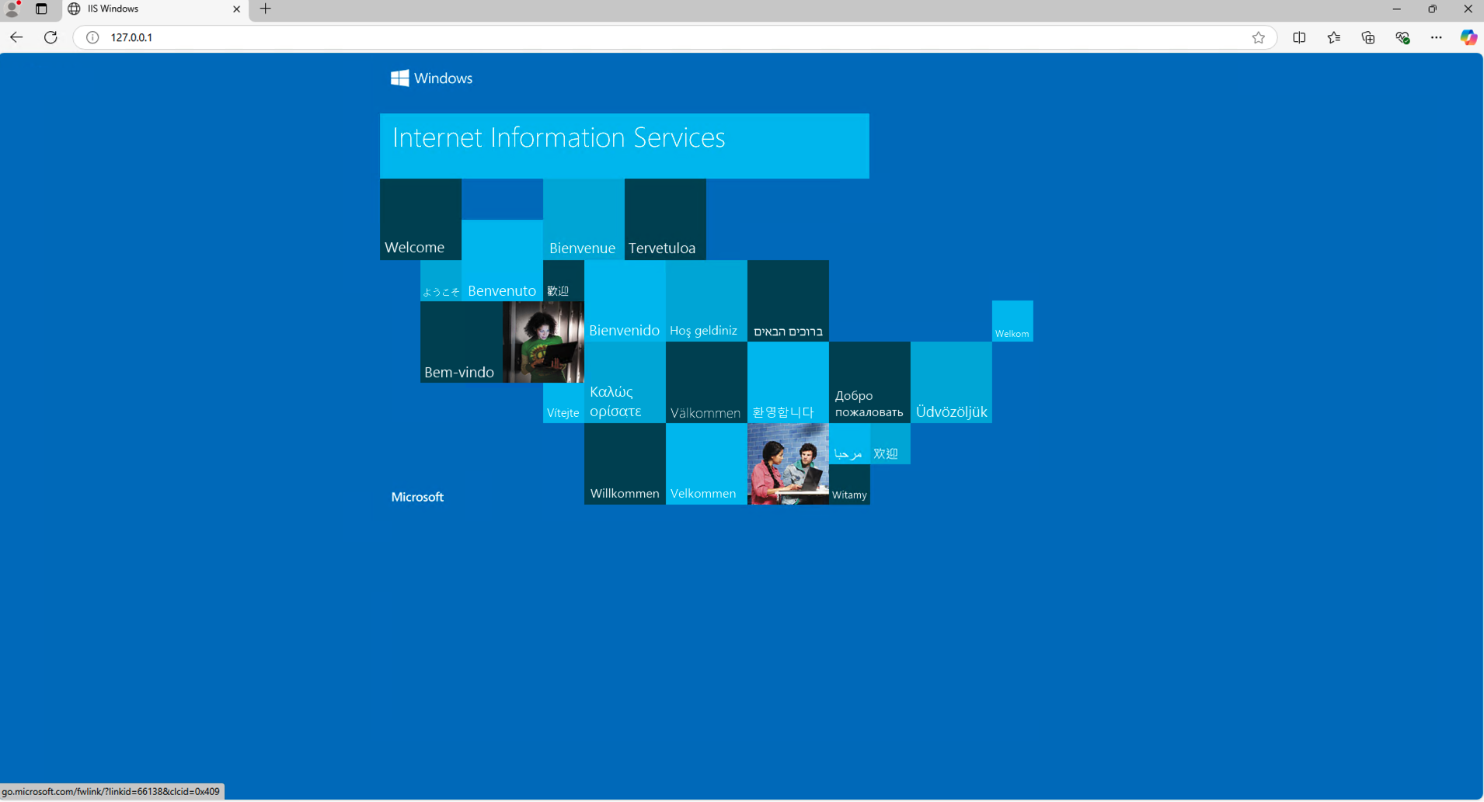
Task: Add this page to favorites with star icon
Action: tap(1259, 37)
